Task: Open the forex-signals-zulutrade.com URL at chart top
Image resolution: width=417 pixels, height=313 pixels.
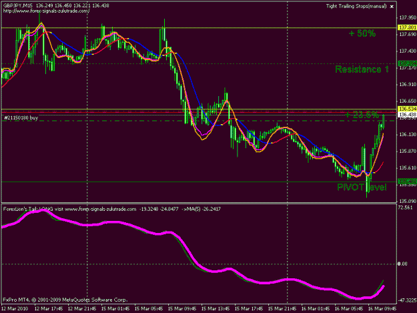Action: click(46, 11)
